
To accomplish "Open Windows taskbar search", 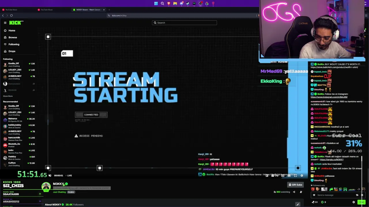I will pyautogui.click(x=162, y=3).
